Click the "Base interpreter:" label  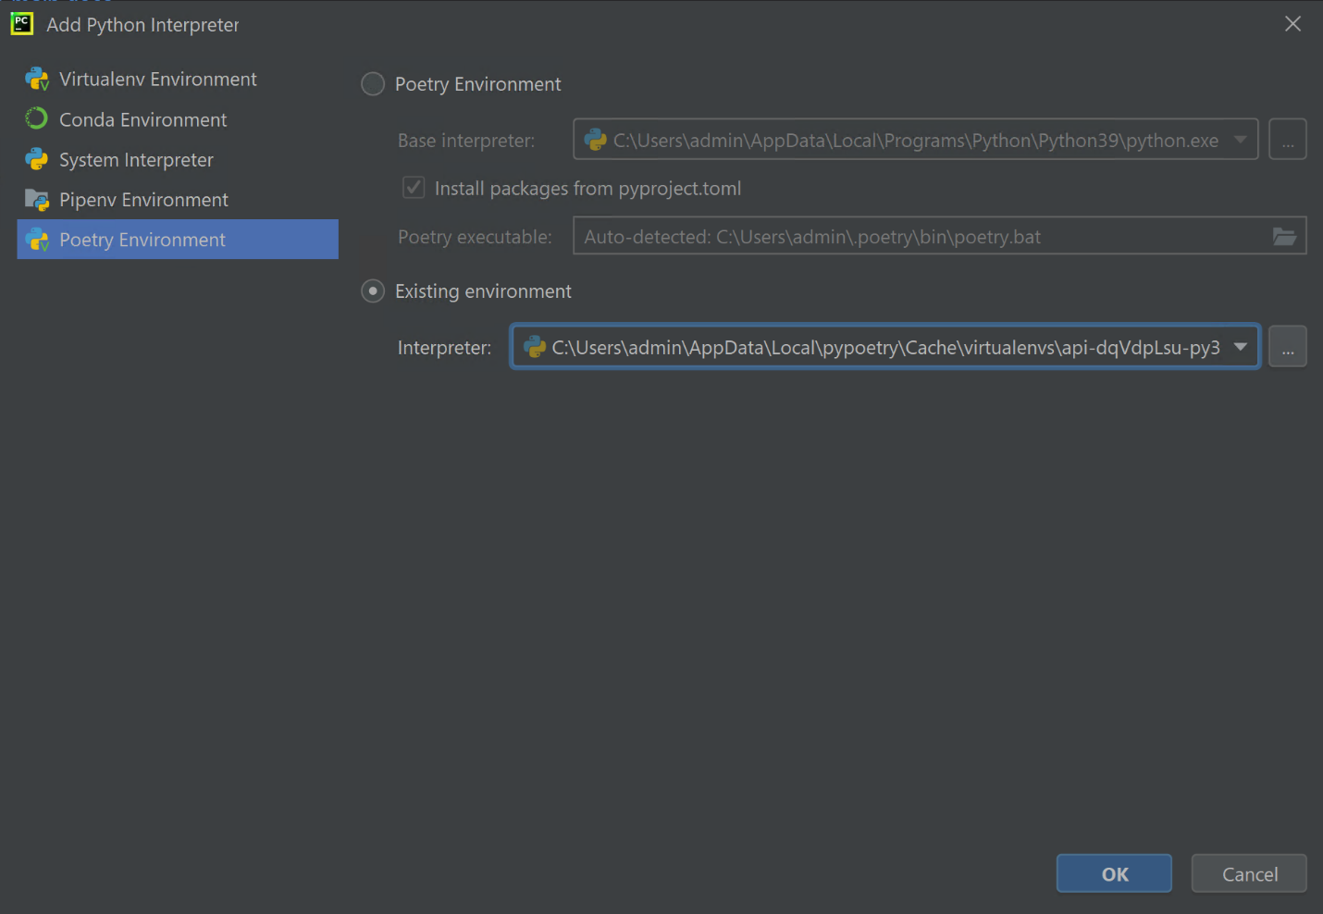click(466, 141)
